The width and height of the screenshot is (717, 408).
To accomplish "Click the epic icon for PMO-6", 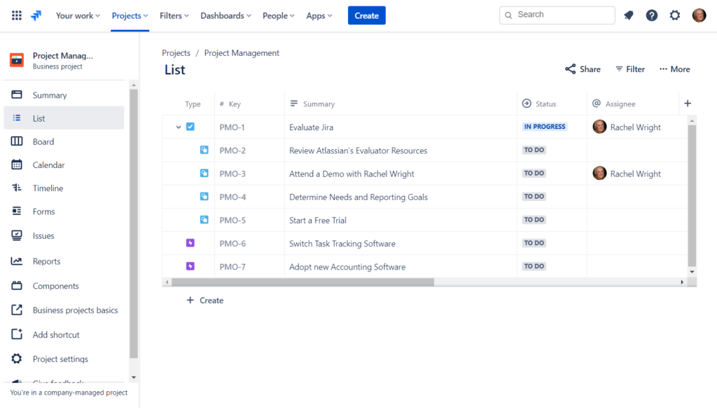I will tap(190, 243).
